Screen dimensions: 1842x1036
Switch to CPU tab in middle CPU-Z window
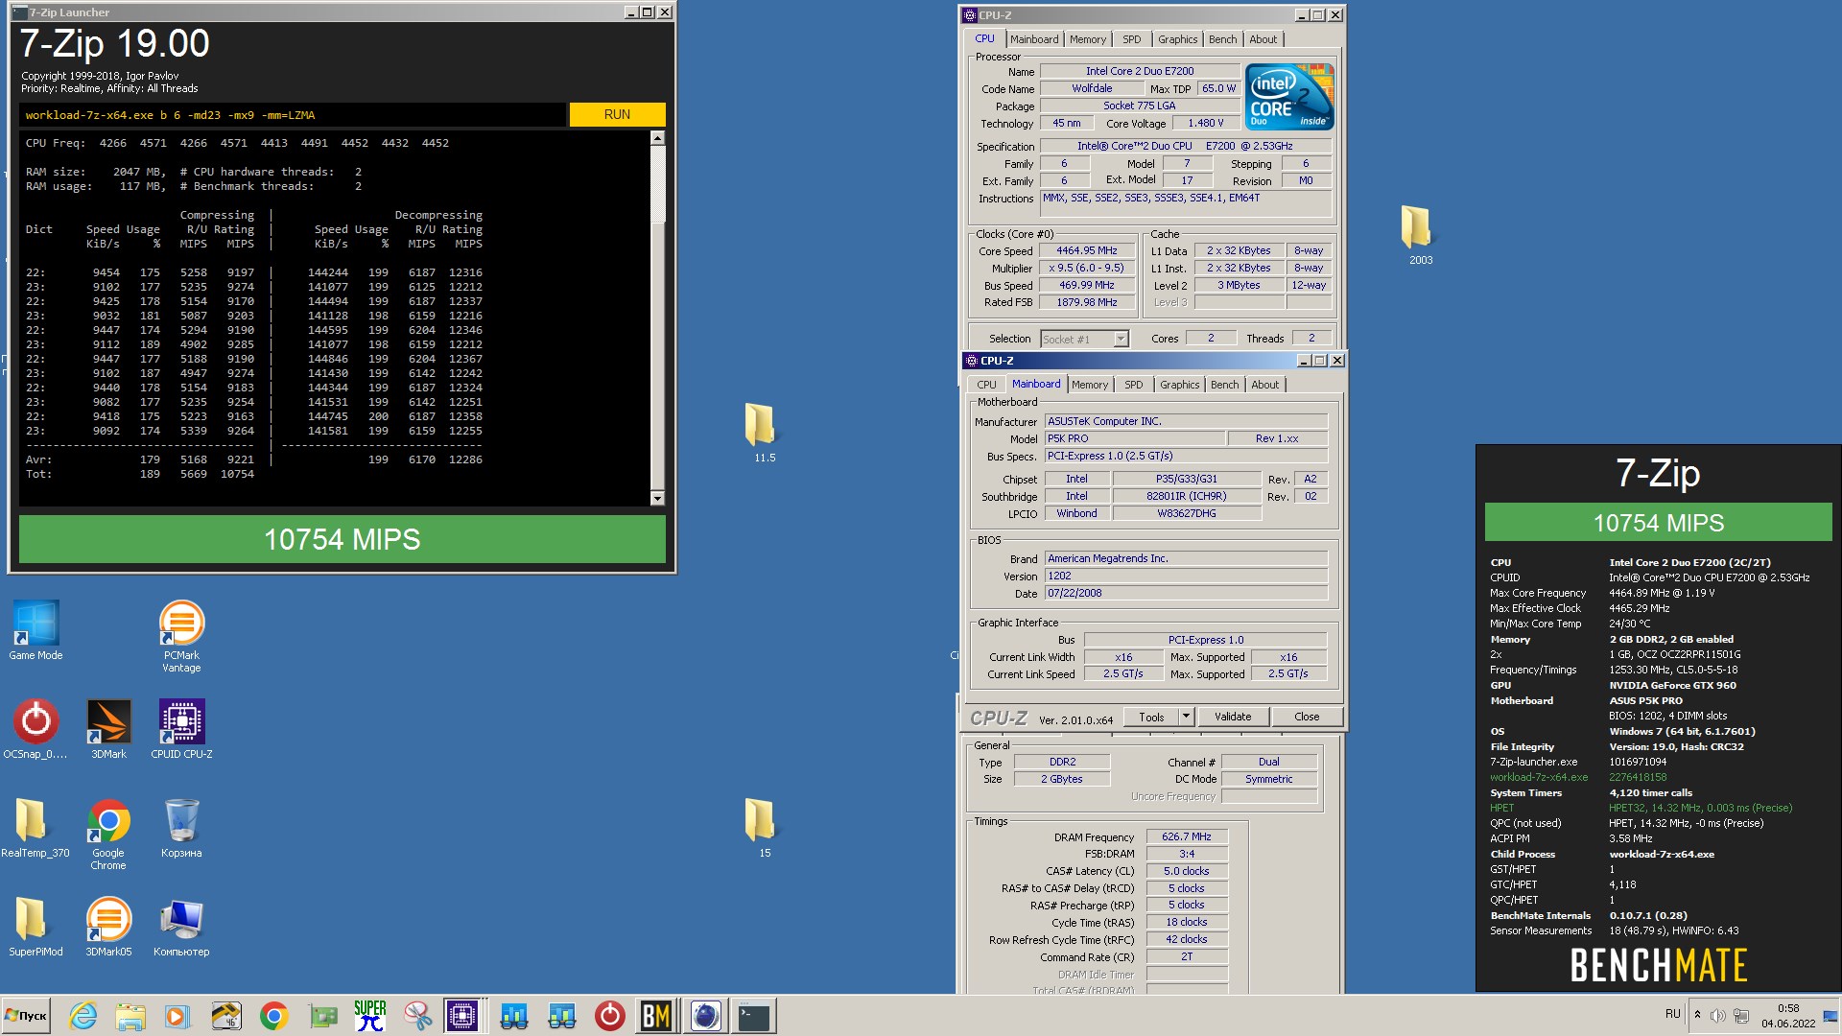(986, 385)
